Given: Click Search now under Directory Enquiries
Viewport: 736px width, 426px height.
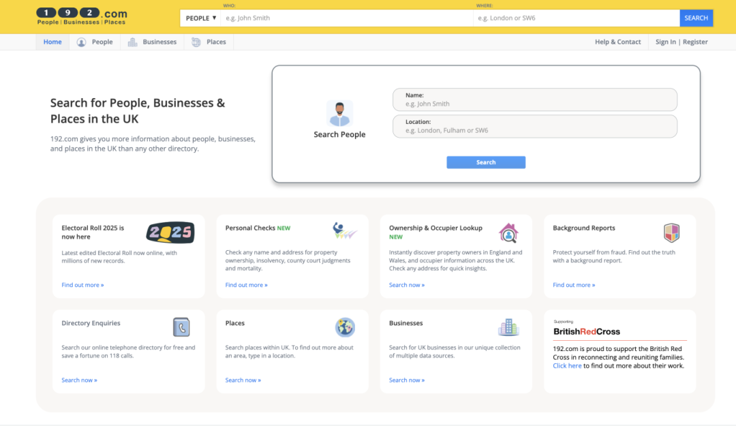Looking at the screenshot, I should coord(79,380).
